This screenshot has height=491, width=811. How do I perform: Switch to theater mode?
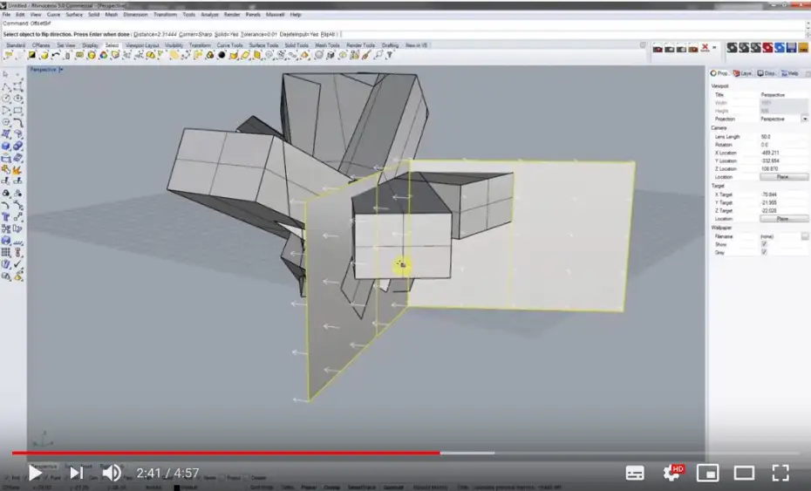744,473
